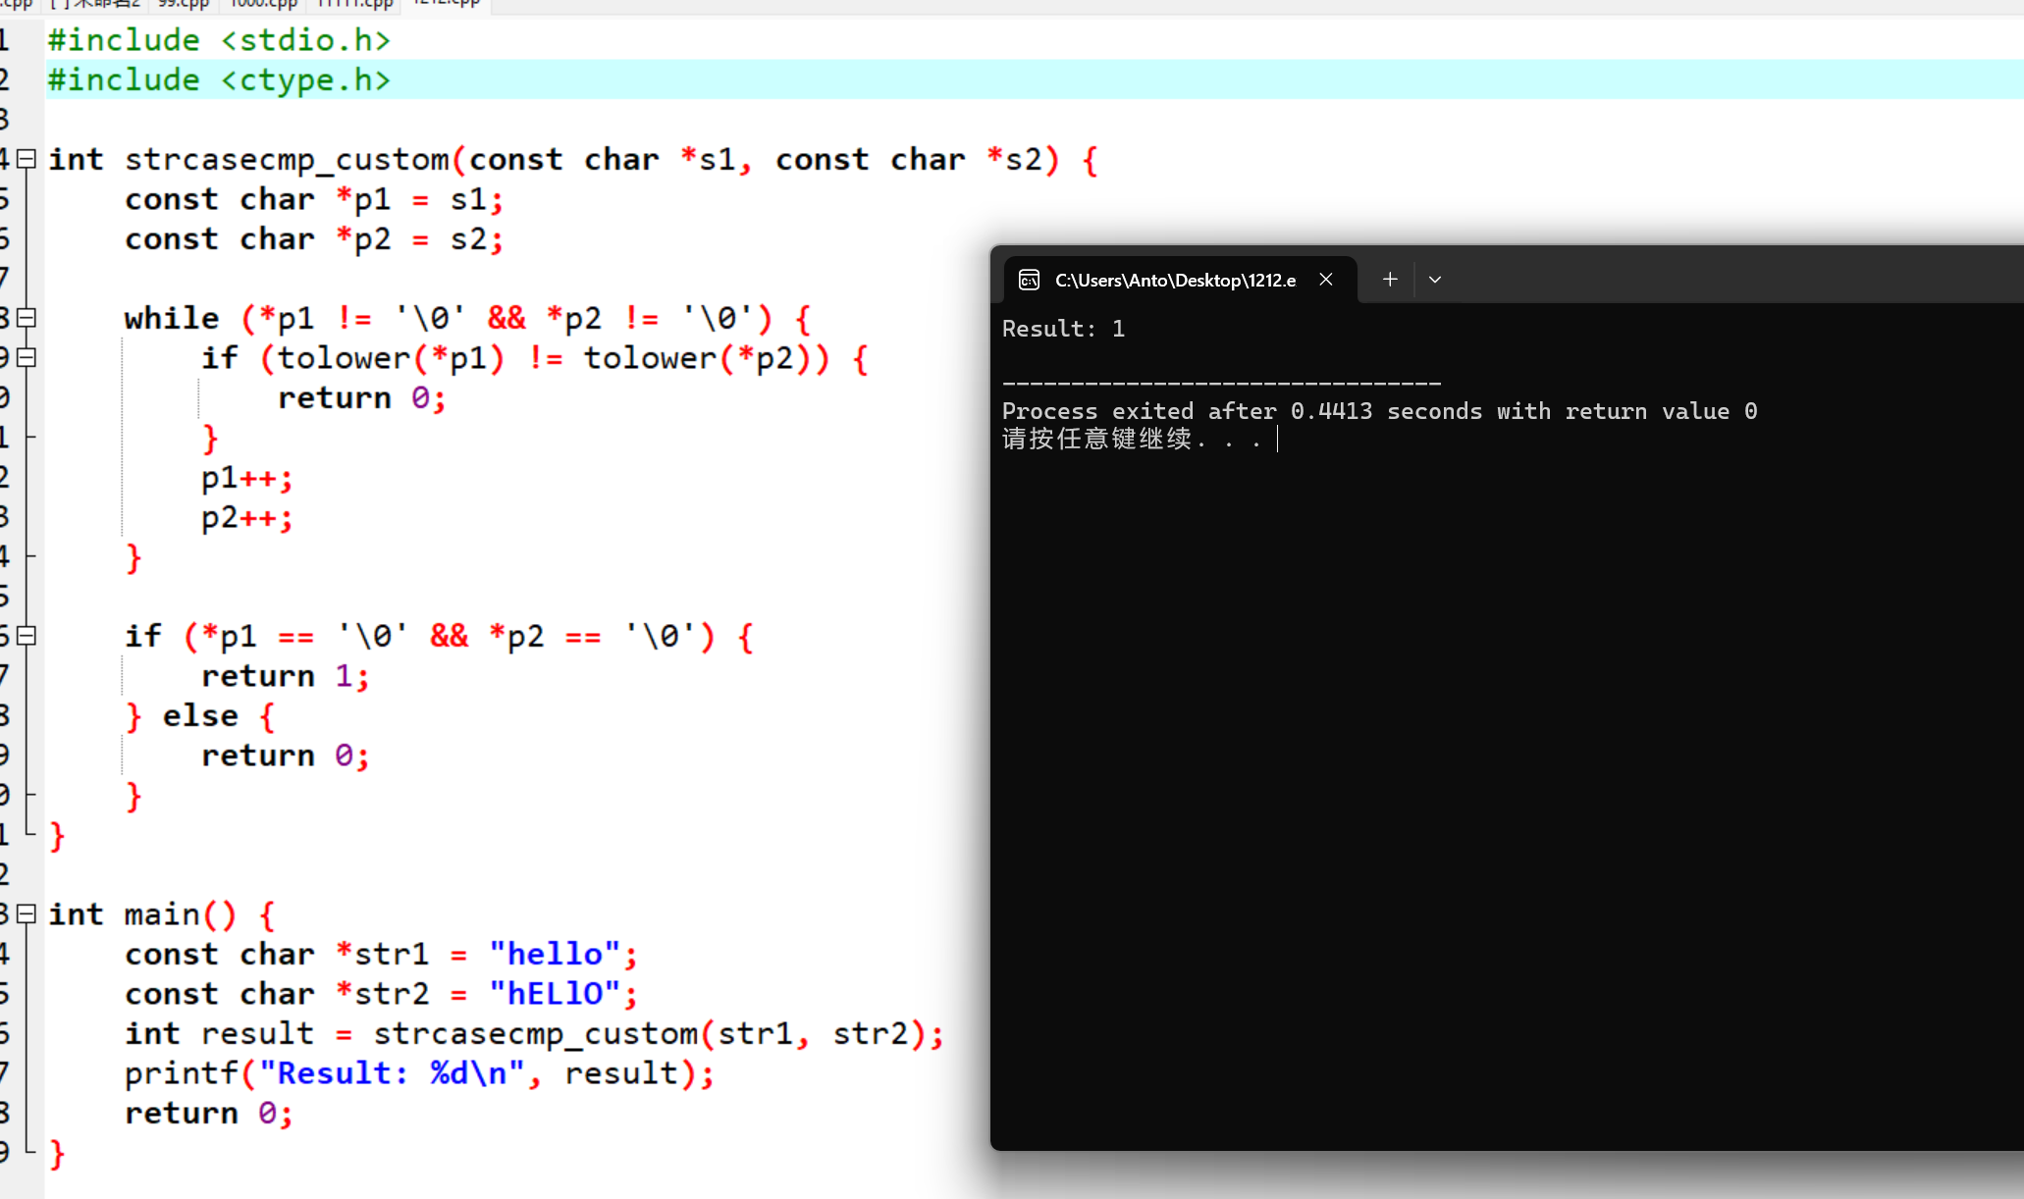
Task: Open the terminal profiles dropdown chevron
Action: click(1435, 280)
